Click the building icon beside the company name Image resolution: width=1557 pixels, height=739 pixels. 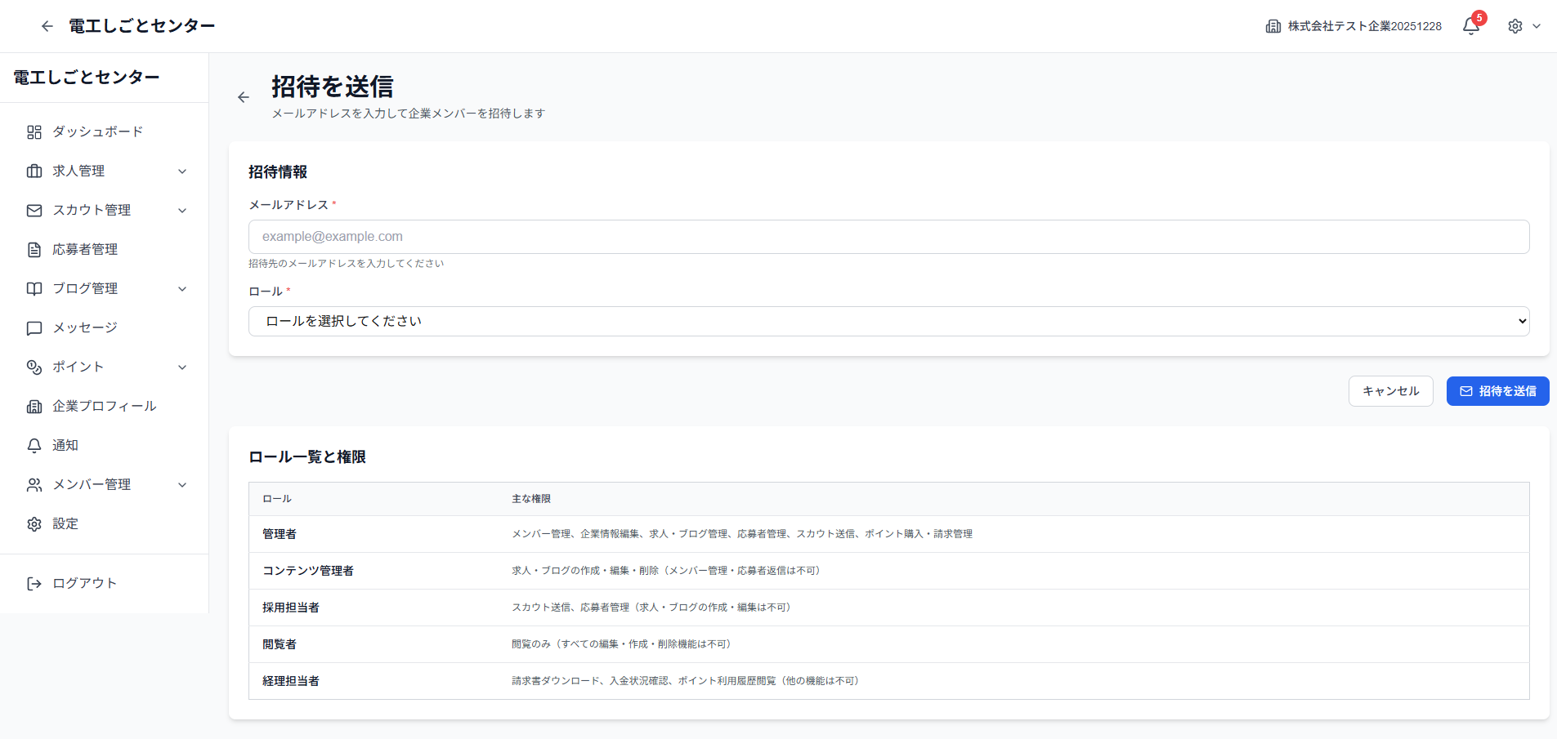tap(1273, 26)
